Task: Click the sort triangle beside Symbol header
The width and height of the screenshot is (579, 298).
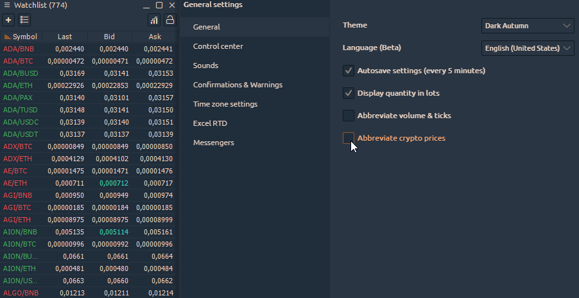Action: [8, 37]
